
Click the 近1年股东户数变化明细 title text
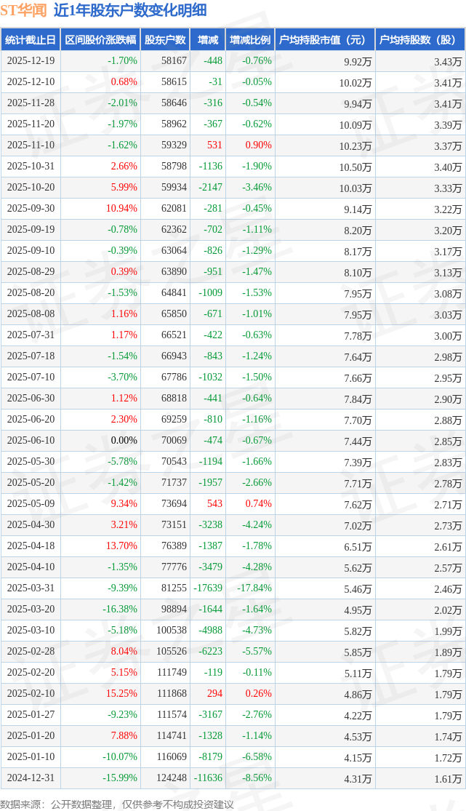(x=130, y=10)
